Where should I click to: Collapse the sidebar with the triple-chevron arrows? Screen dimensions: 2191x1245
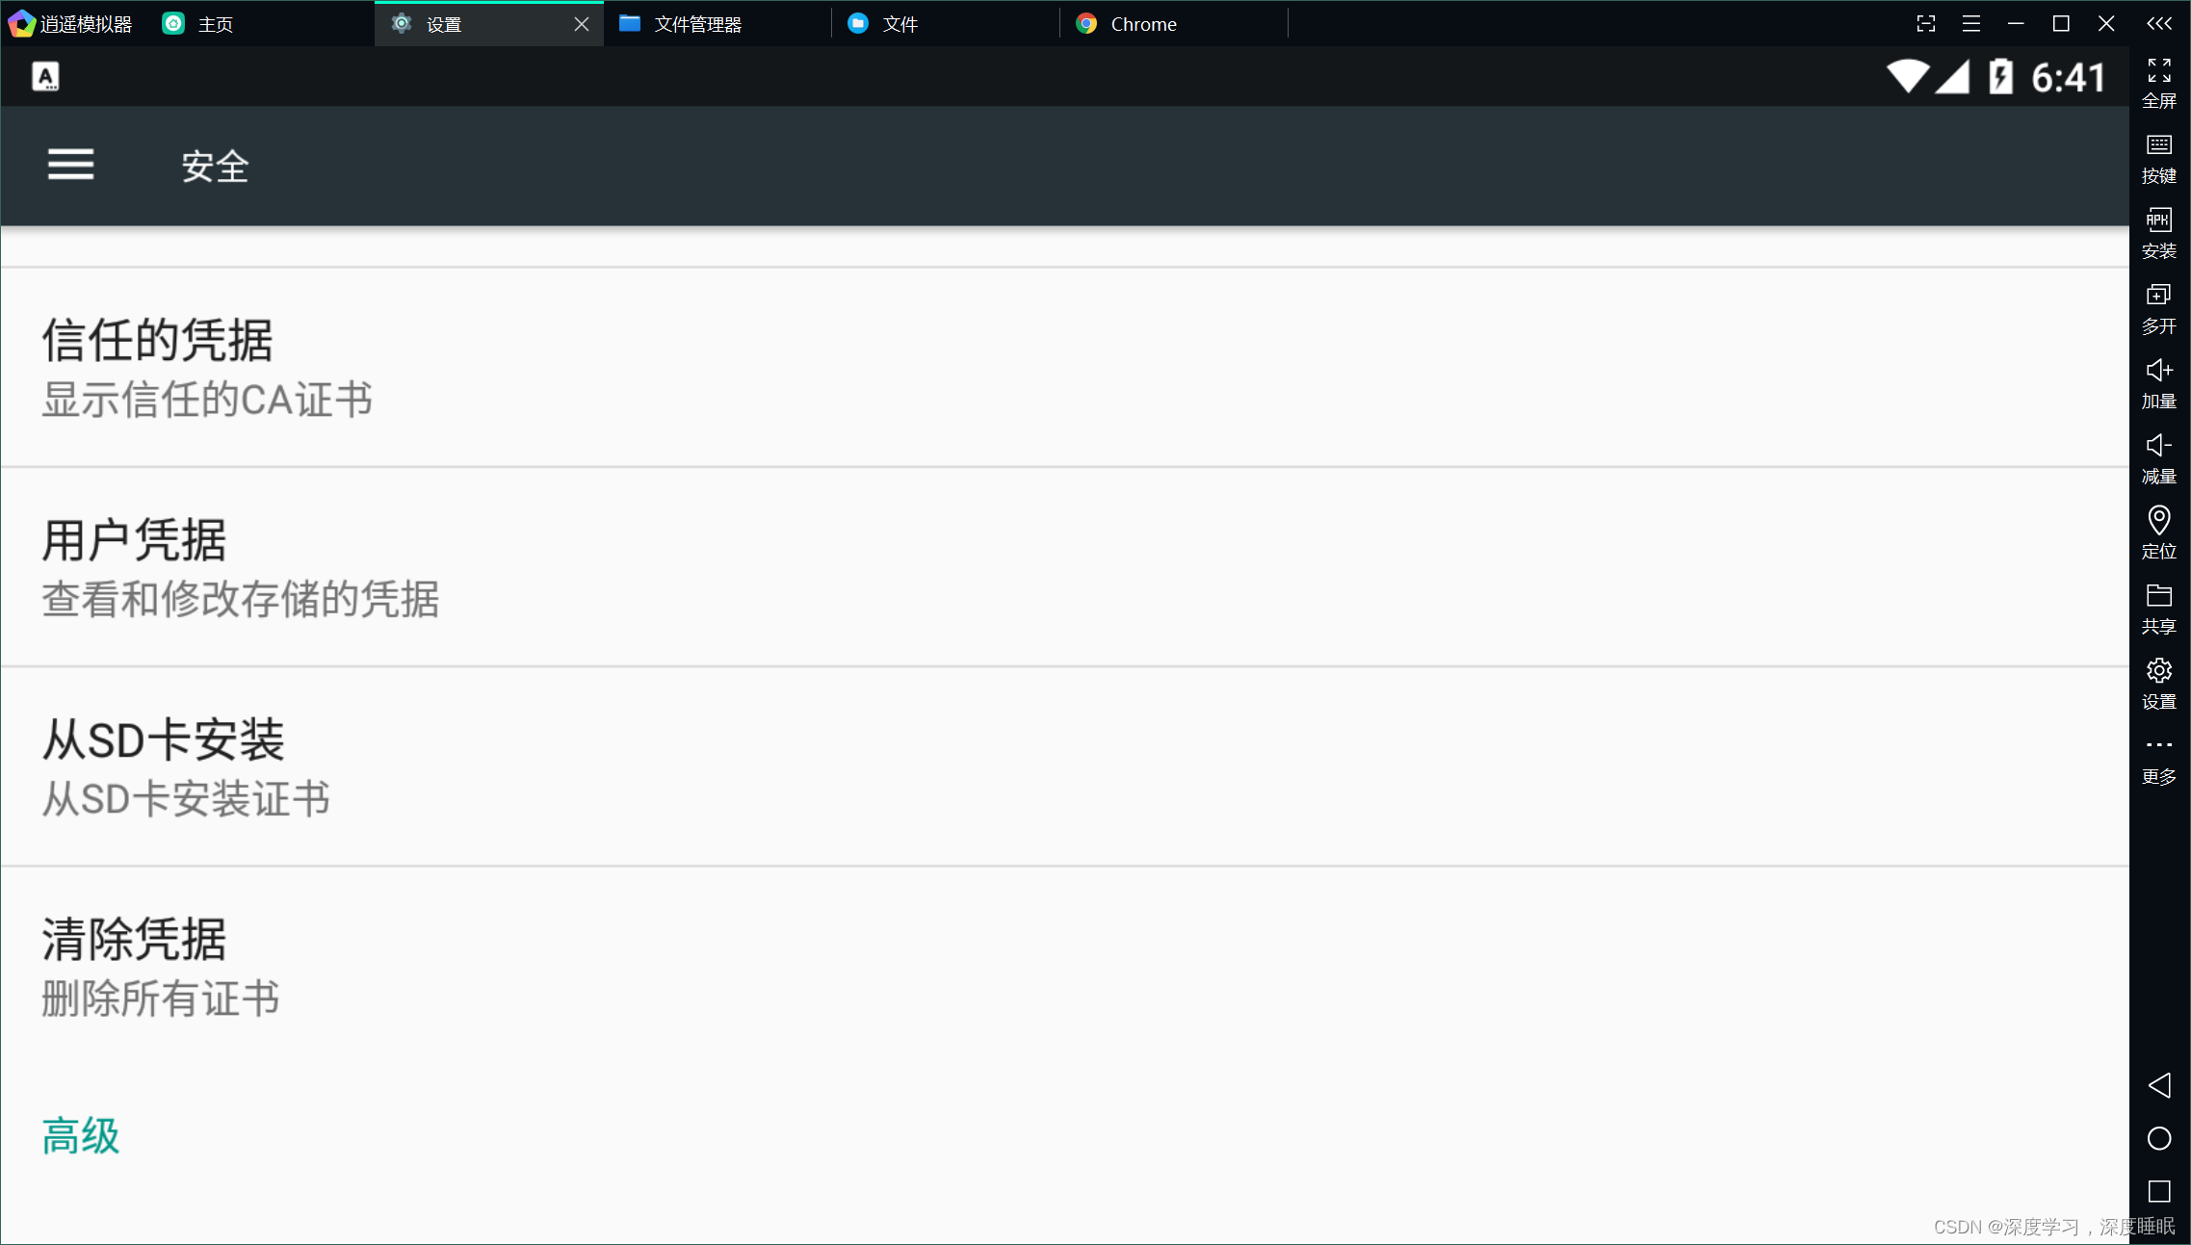(x=2158, y=23)
